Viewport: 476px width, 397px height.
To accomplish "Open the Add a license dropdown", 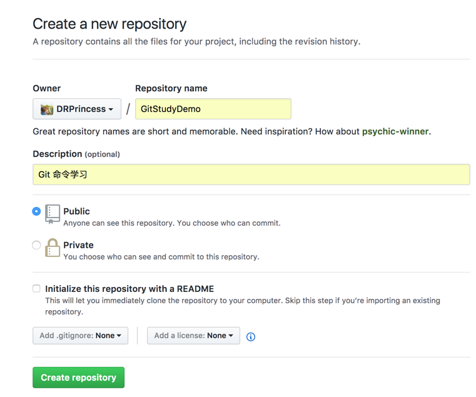I will (x=193, y=335).
